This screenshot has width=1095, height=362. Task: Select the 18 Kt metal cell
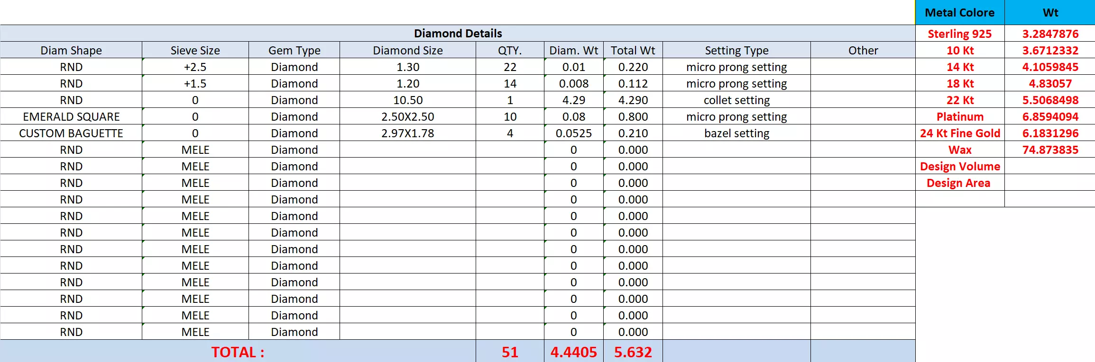[960, 83]
